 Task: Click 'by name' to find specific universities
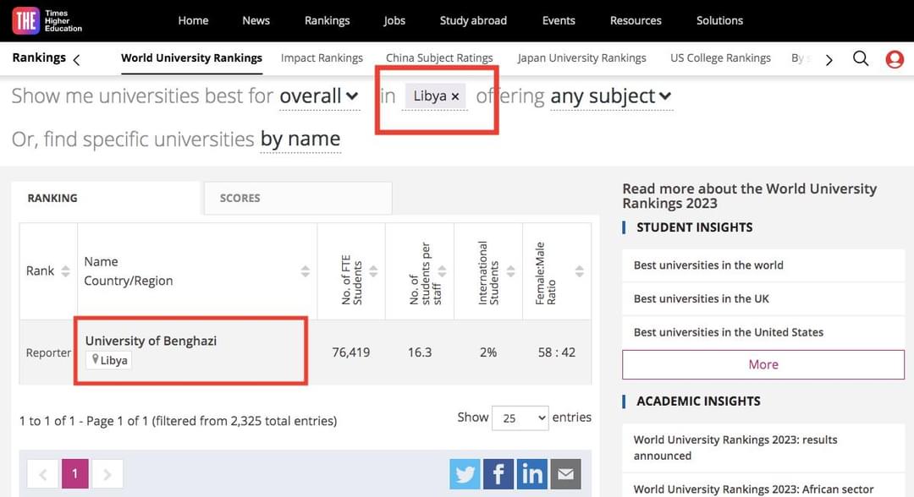click(300, 139)
